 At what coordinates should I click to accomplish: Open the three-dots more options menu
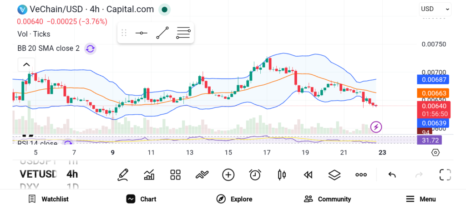point(361,175)
